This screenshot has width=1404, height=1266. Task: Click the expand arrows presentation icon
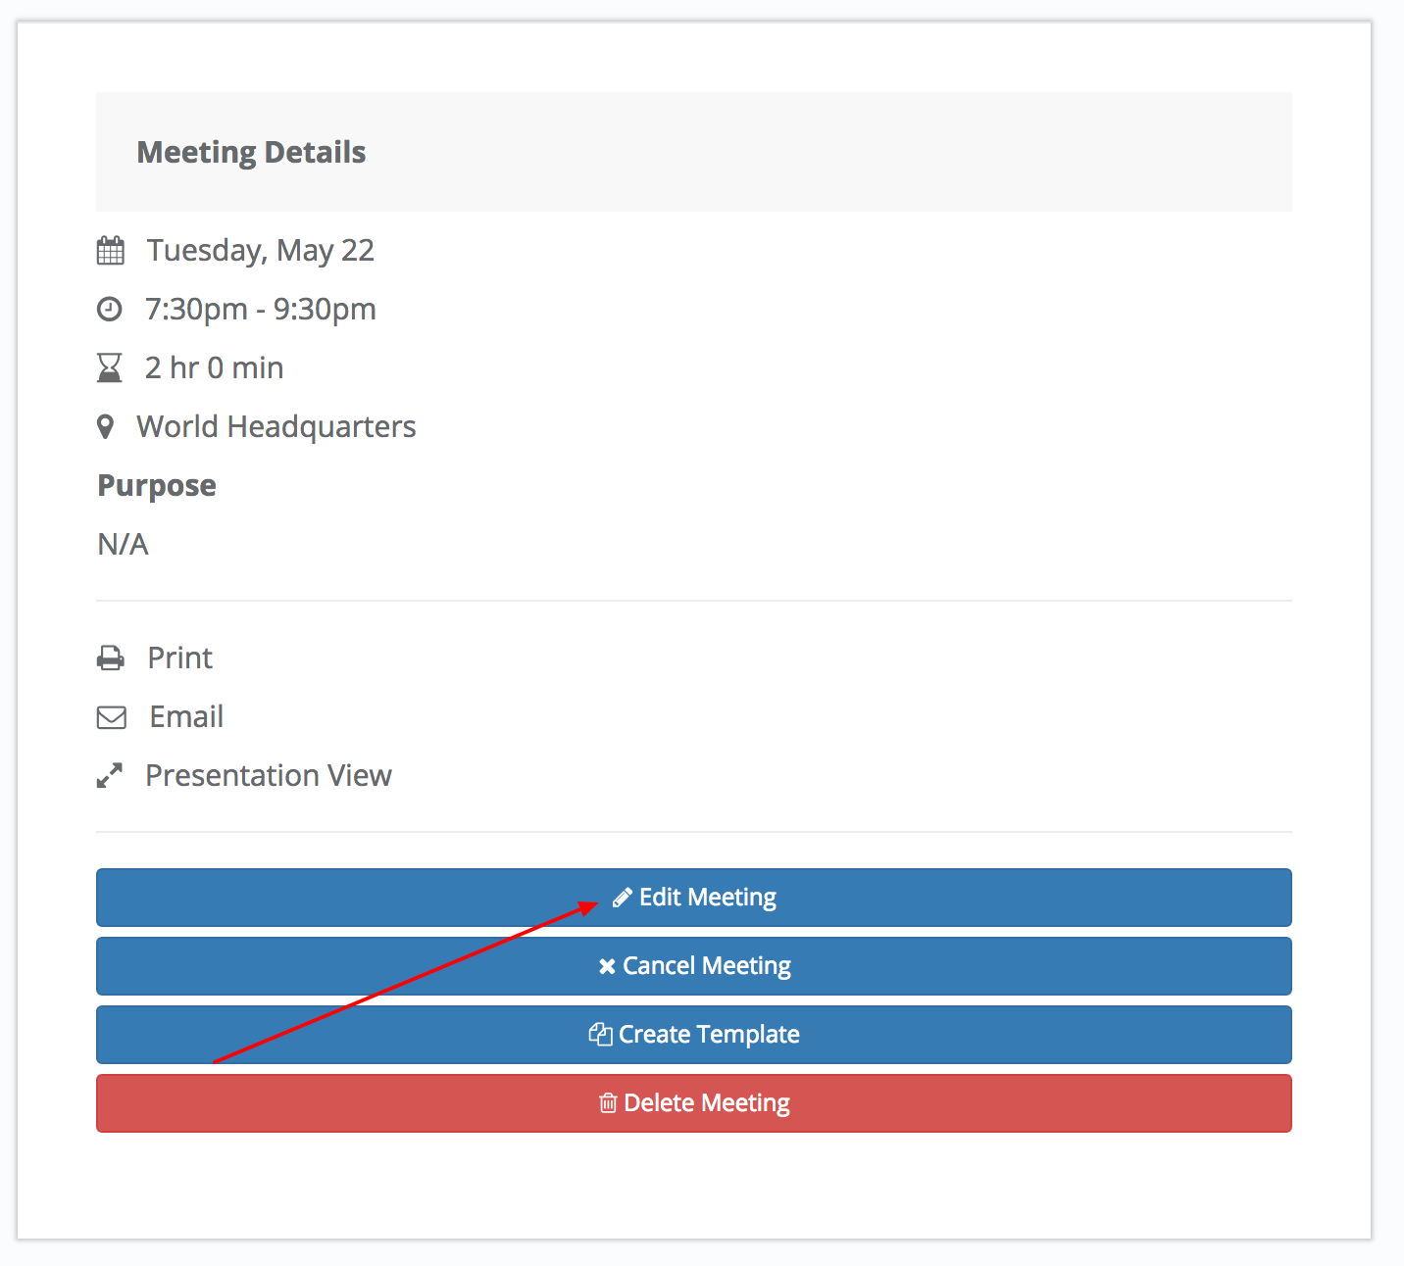pos(110,776)
